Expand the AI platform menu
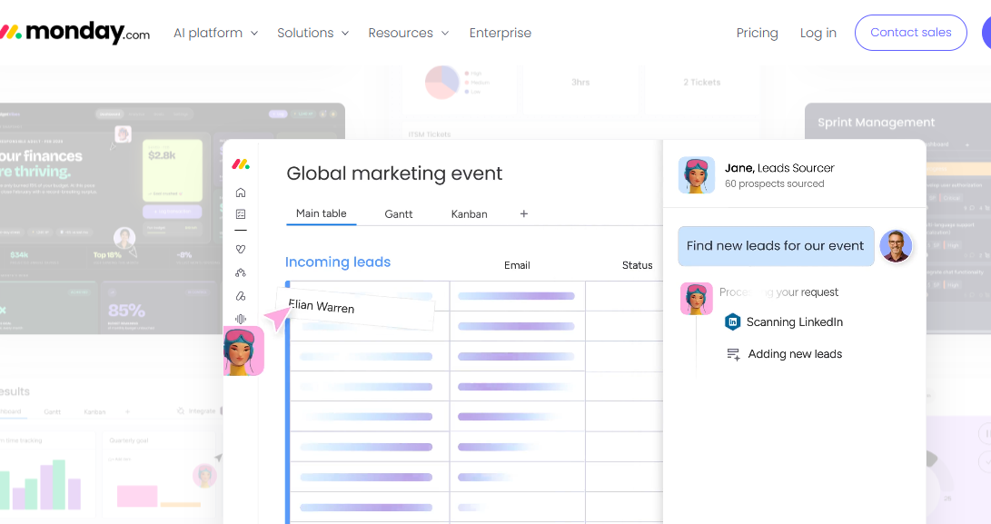The width and height of the screenshot is (991, 524). [x=215, y=33]
